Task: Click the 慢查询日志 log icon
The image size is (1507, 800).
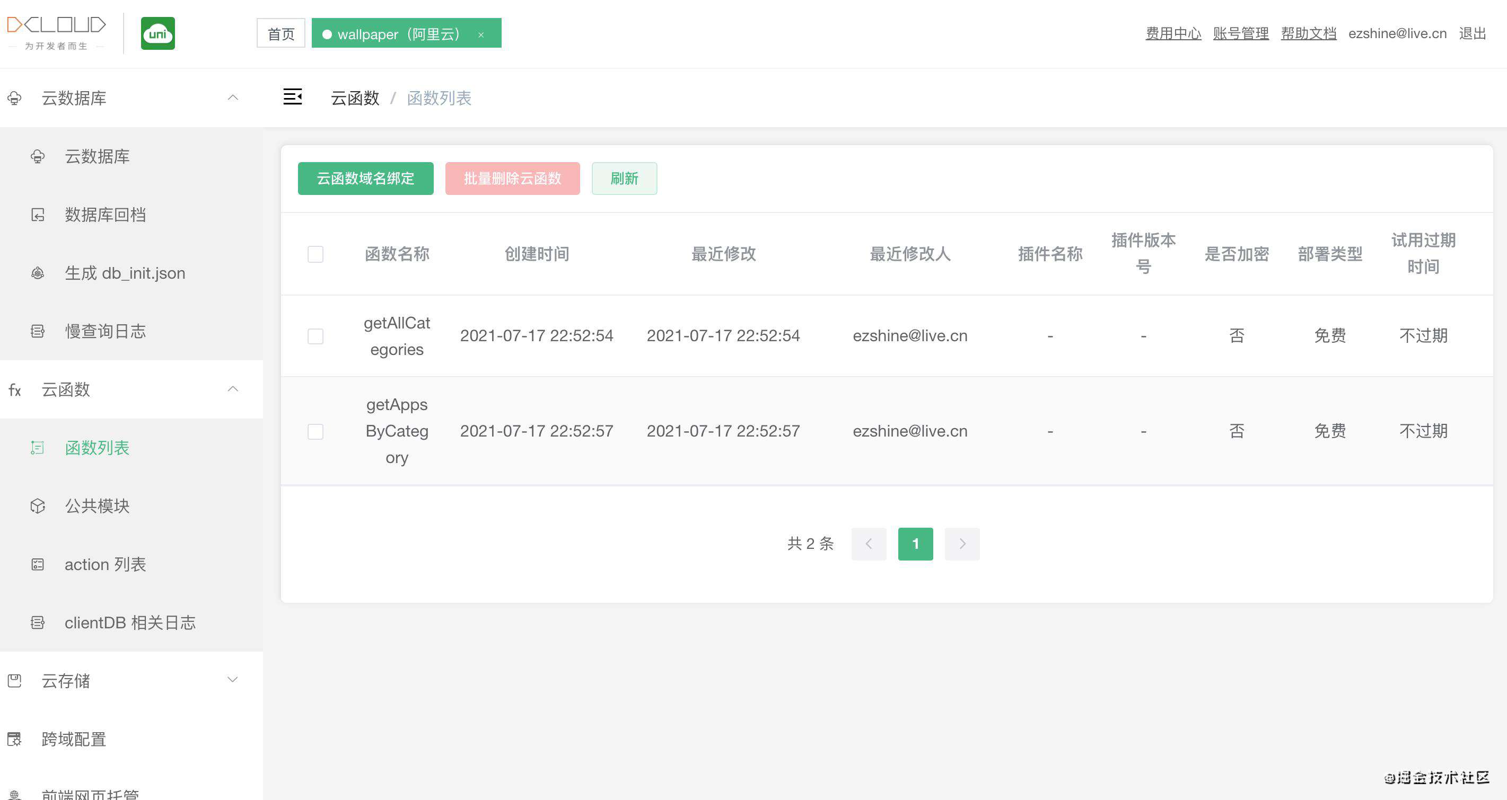Action: pos(38,331)
